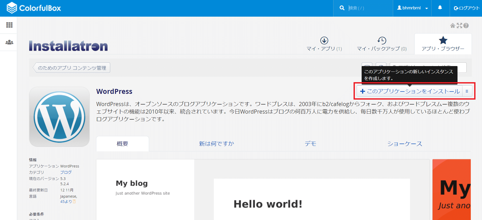
Task: Click the home icon near top right
Action: (453, 25)
